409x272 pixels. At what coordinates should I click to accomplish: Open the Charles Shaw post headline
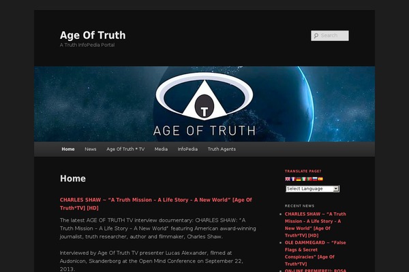tap(155, 204)
